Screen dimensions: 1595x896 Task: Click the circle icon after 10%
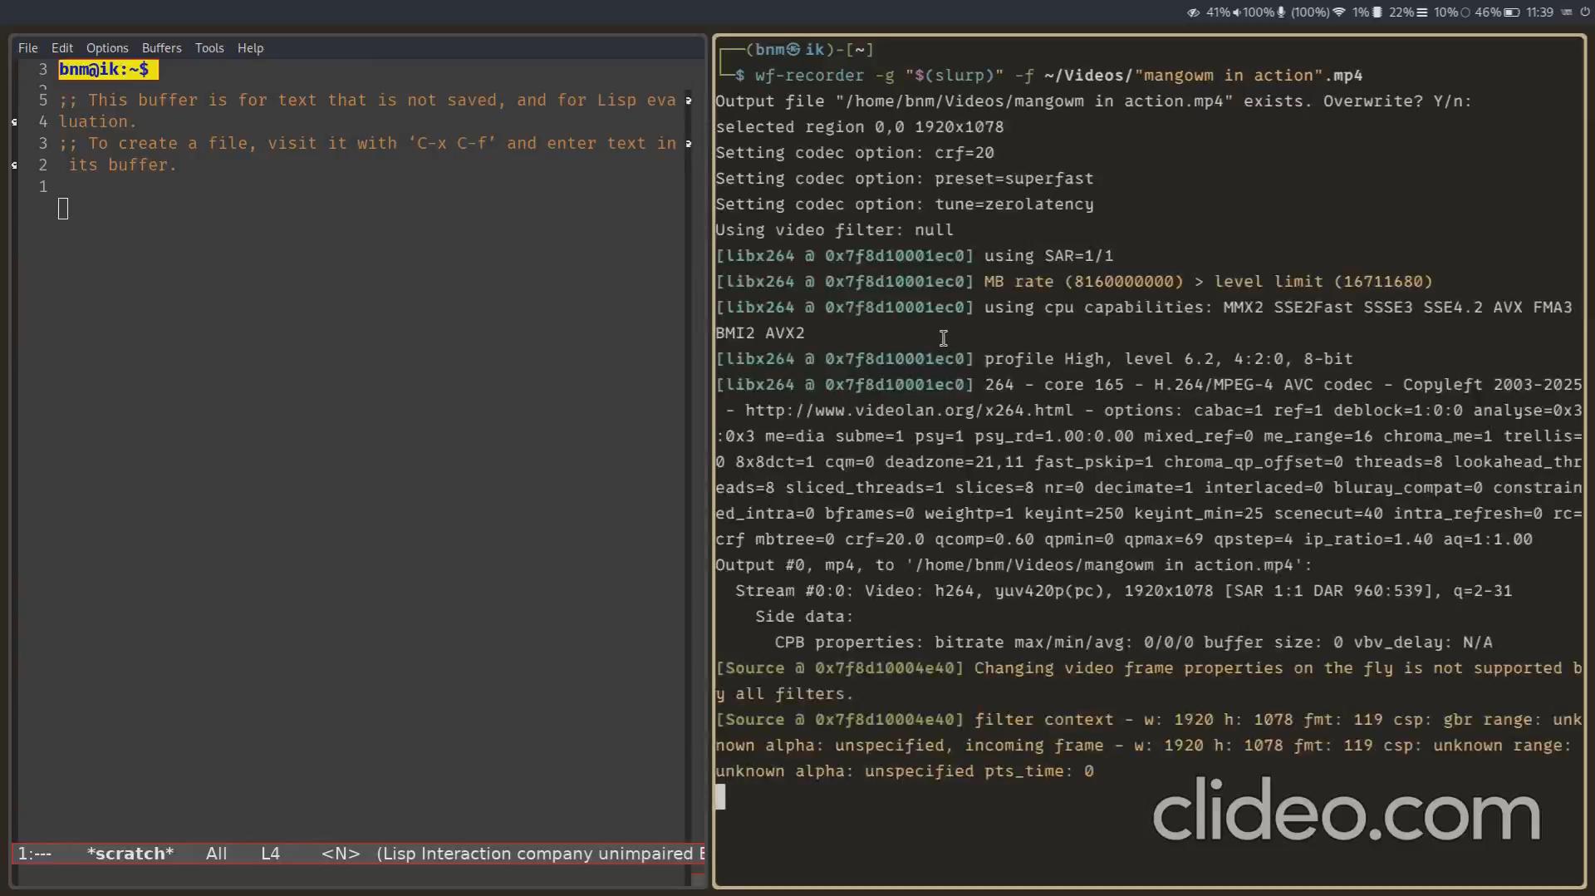tap(1465, 12)
